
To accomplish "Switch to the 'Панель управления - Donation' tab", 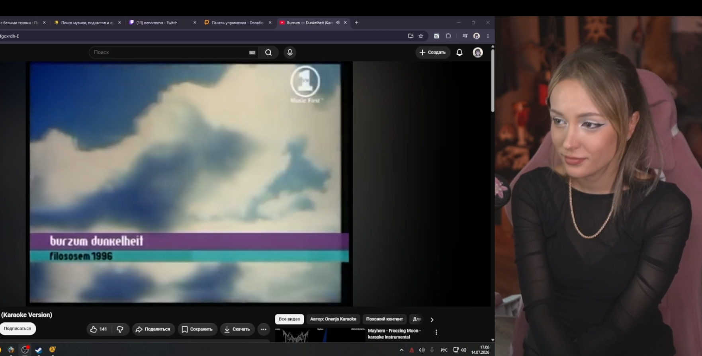I will coord(238,23).
